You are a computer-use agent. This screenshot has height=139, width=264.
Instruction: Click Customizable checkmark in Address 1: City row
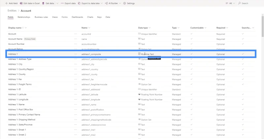click(191, 64)
